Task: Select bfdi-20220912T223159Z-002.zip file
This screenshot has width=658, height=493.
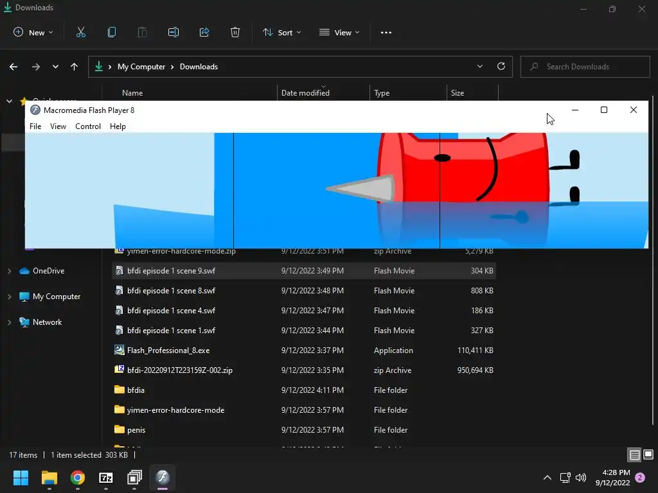Action: (304, 370)
